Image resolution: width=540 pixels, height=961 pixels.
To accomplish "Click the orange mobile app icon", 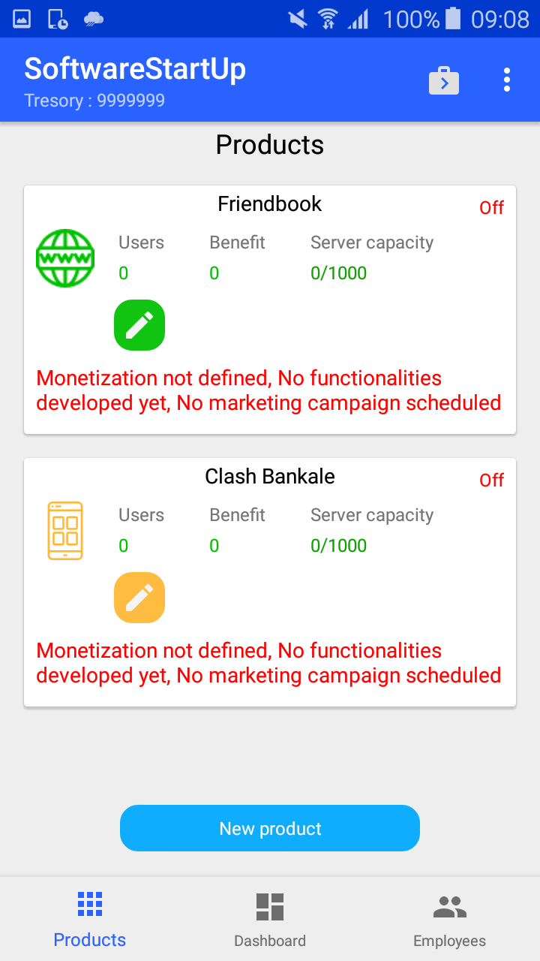I will tap(65, 531).
